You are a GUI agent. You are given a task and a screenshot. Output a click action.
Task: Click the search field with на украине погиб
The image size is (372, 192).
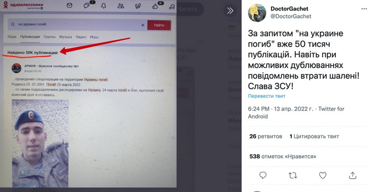coord(75,24)
